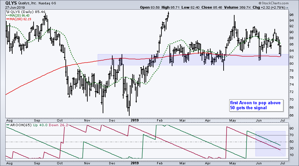This screenshot has width=299, height=166.
Task: Click the AROON(65) indicator label
Action: pyautogui.click(x=21, y=125)
